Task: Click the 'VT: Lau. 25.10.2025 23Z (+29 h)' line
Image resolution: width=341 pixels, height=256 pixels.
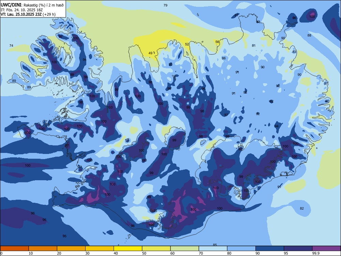Action: [x=28, y=14]
